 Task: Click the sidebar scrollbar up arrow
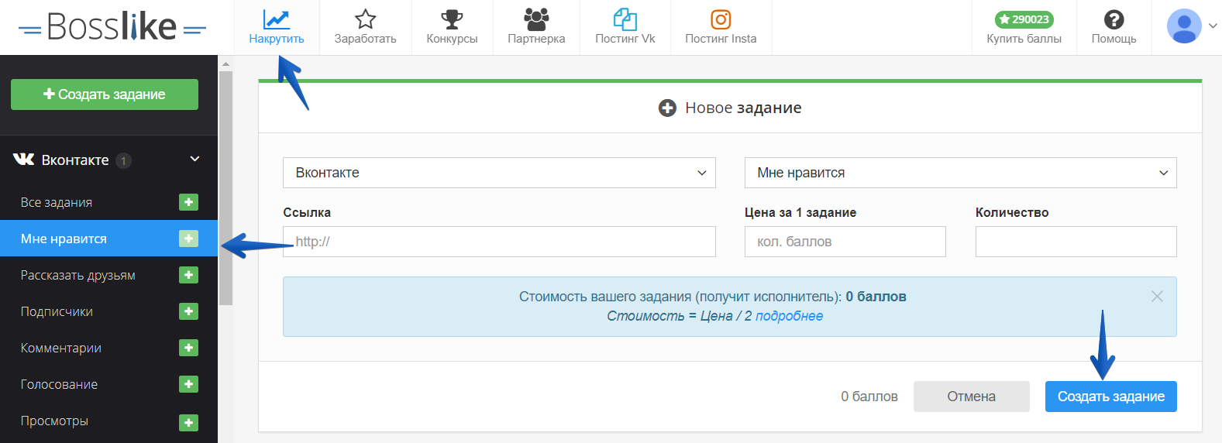click(x=225, y=64)
